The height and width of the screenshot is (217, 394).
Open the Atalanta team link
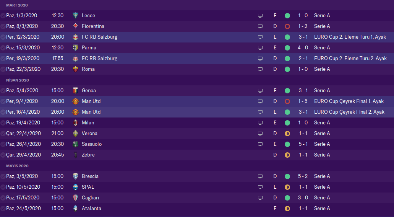coord(91,209)
